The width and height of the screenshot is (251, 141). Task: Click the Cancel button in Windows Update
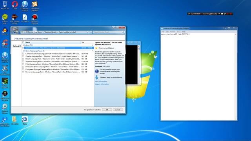point(118,110)
